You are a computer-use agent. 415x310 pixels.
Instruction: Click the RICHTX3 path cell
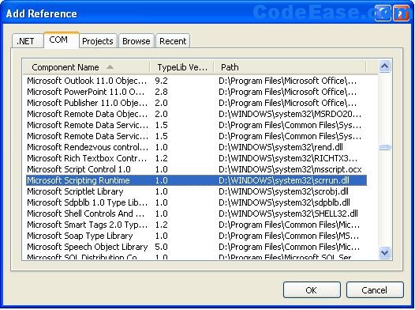click(x=288, y=158)
